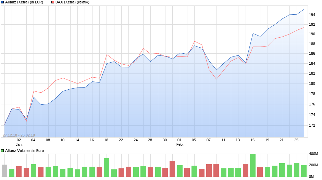Screen dimensions: 322x180
Task: Click the gray first volume bar
Action: 4,170
